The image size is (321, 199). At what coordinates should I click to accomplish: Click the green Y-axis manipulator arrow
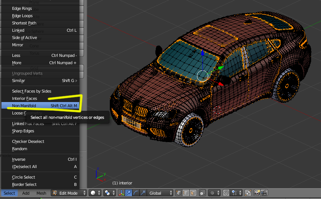pyautogui.click(x=221, y=68)
